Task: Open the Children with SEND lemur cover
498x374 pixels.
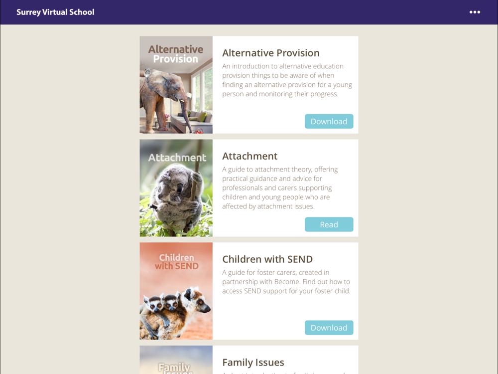Action: (176, 291)
